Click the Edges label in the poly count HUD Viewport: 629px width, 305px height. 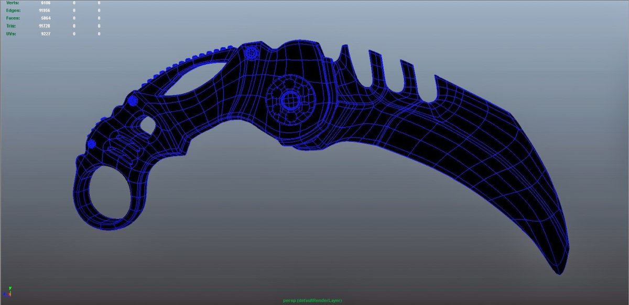click(x=13, y=10)
